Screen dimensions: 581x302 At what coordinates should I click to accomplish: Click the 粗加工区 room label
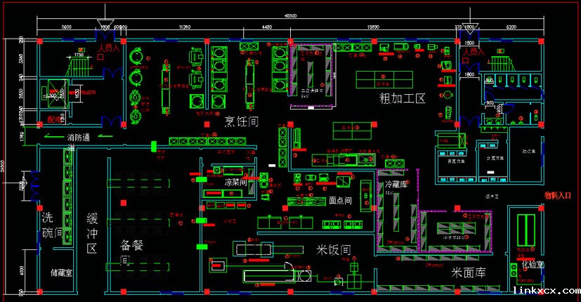[403, 98]
